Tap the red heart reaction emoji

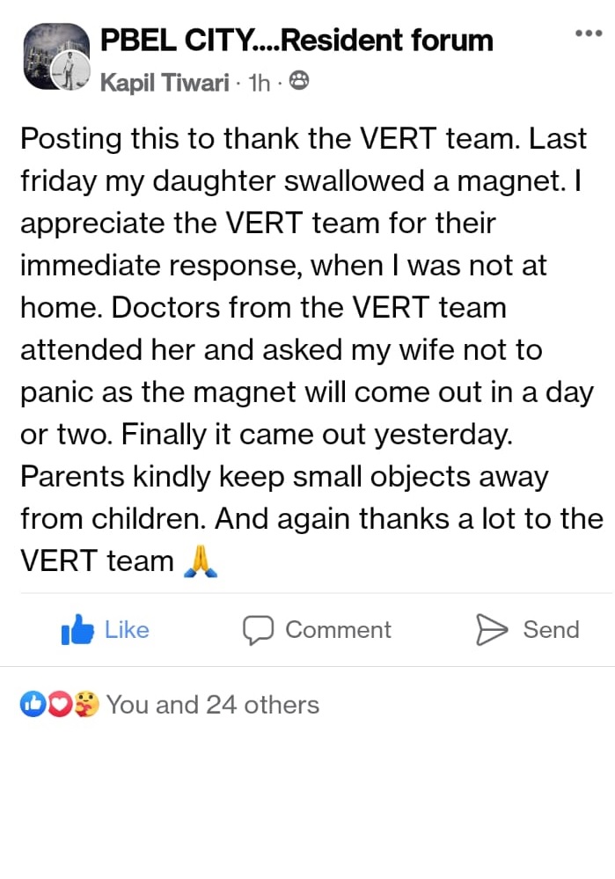(x=58, y=705)
